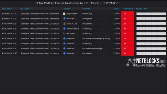
Task: Click the Registration feature icon for WhatsApp
Action: (x=64, y=14)
